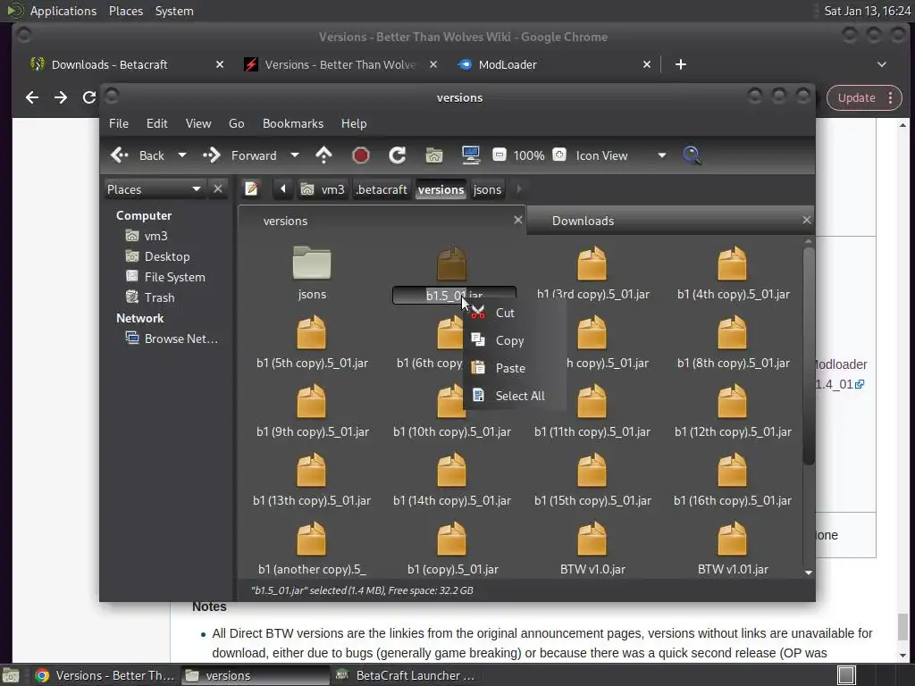Toggle text location entry pencil icon
Image resolution: width=915 pixels, height=686 pixels.
251,189
